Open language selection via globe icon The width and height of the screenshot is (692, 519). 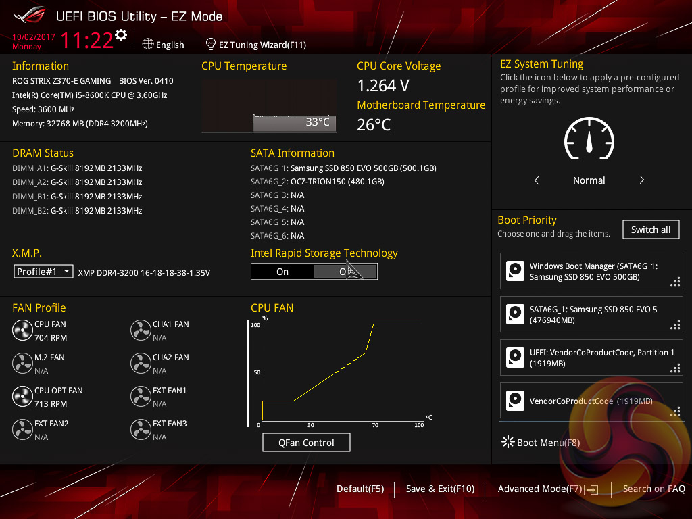tap(148, 44)
